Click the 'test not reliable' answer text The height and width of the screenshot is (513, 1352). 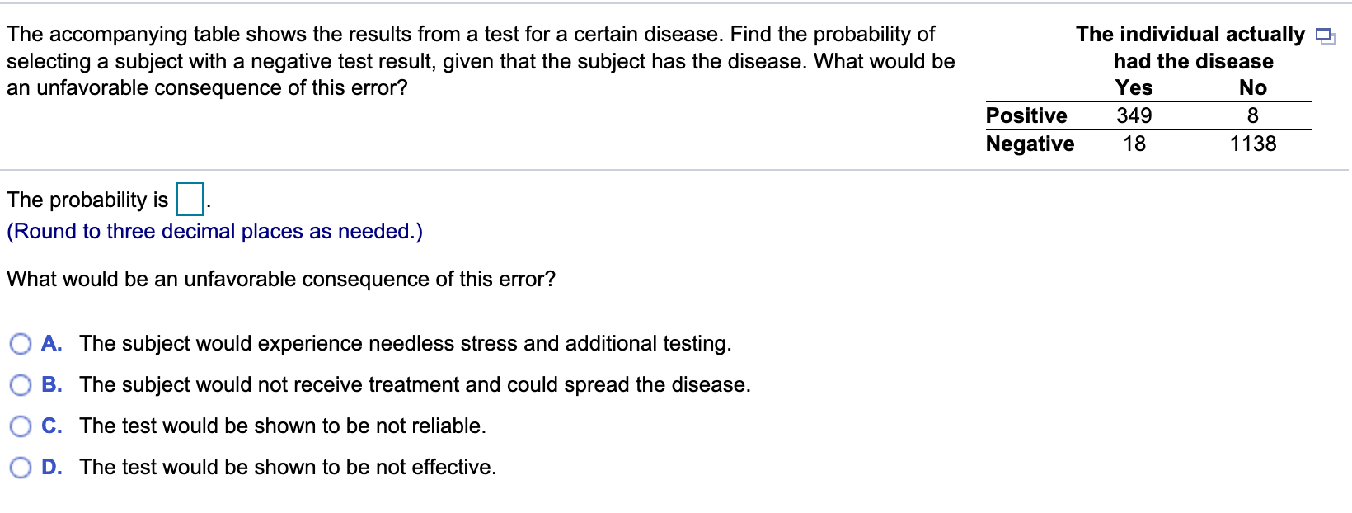coord(283,426)
